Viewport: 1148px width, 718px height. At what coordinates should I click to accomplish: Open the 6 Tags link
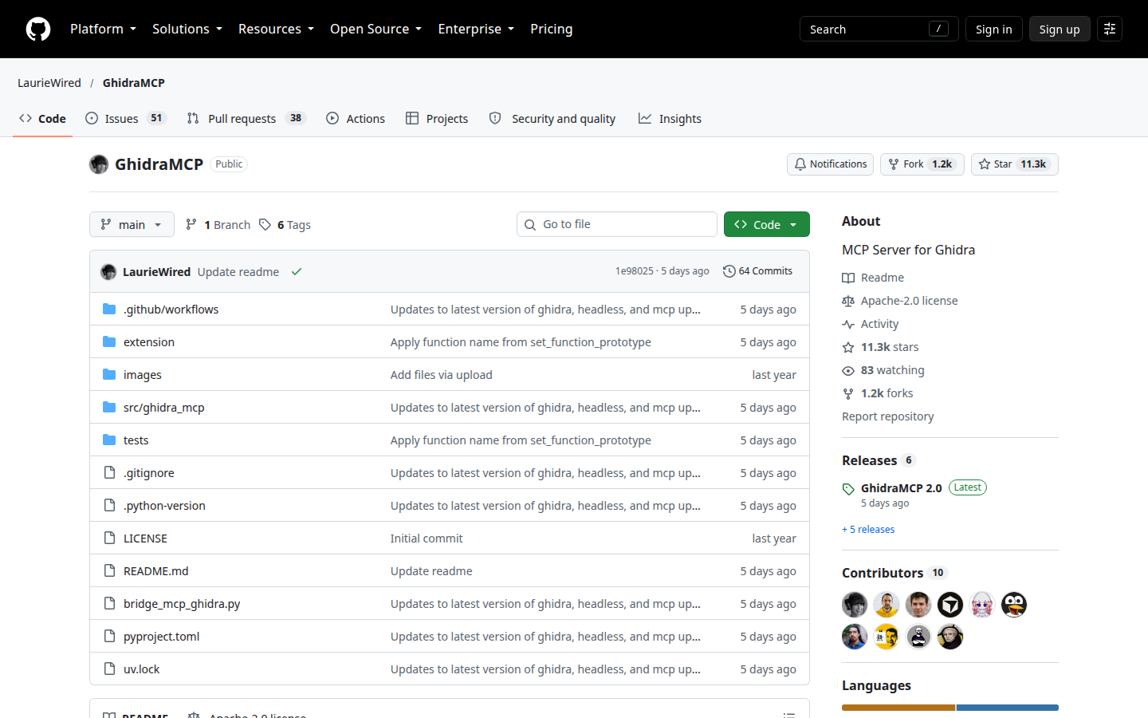285,225
